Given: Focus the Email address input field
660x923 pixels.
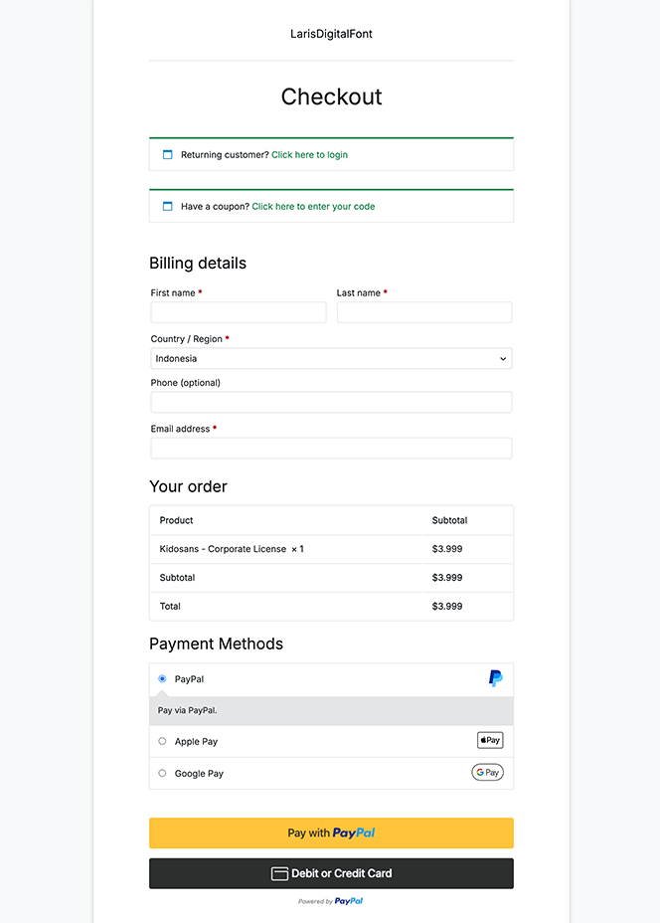Looking at the screenshot, I should click(x=331, y=449).
